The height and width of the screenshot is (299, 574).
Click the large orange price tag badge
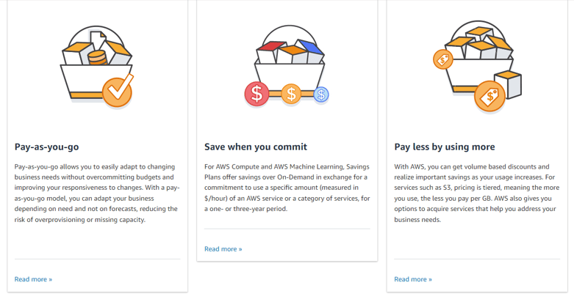coord(489,96)
